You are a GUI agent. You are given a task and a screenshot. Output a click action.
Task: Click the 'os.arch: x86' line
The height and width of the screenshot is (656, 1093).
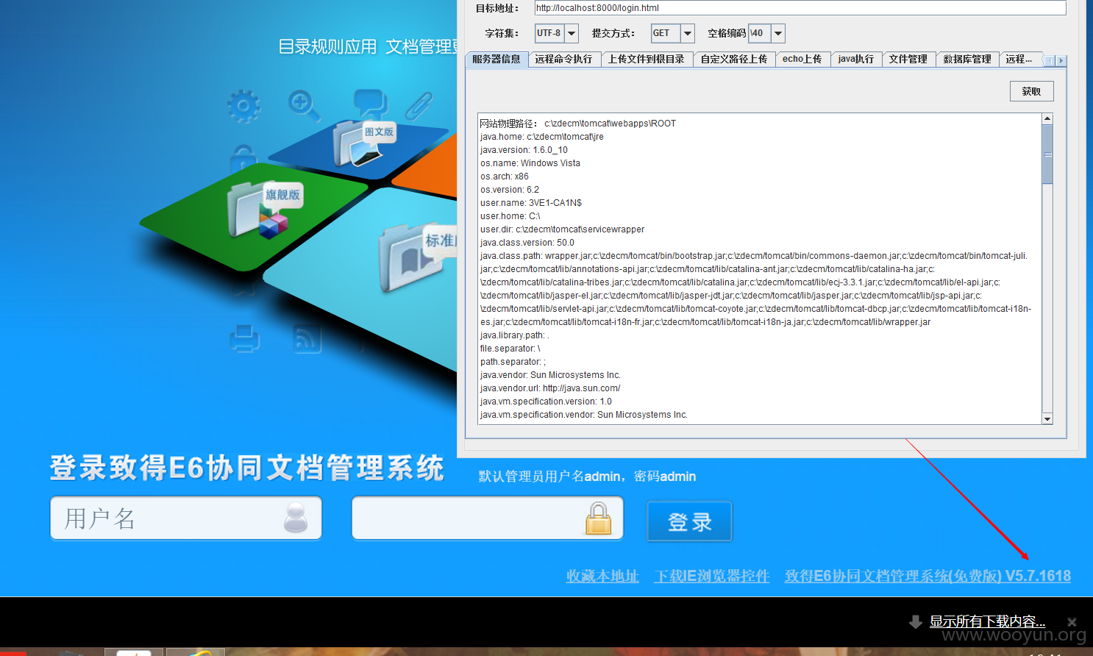click(505, 177)
